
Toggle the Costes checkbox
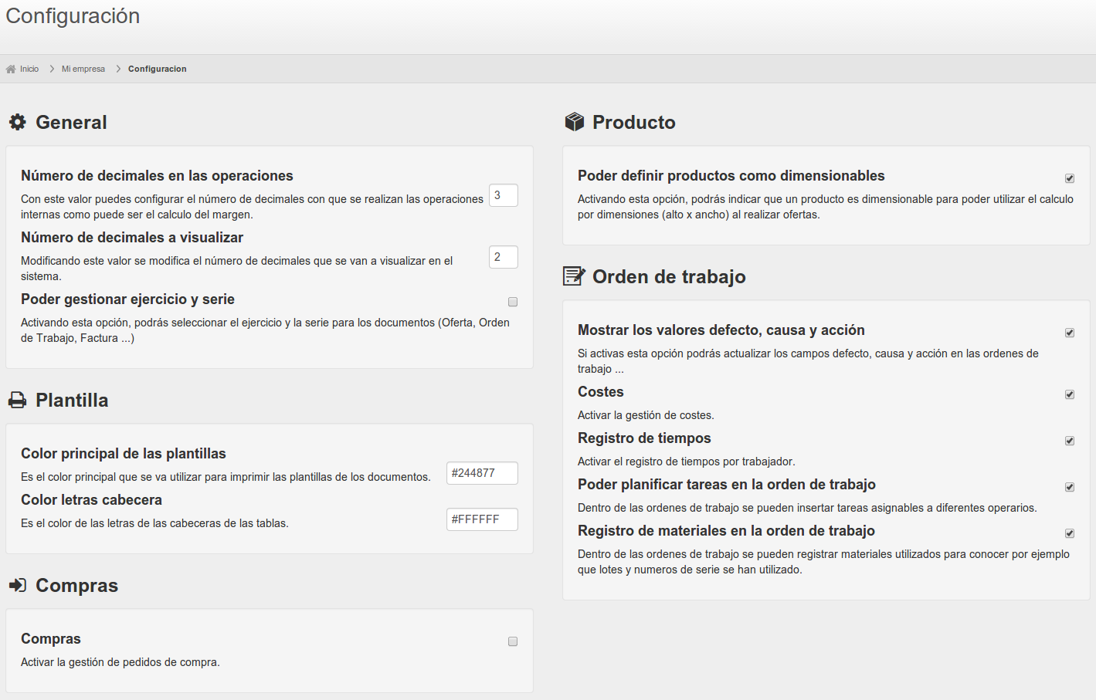point(1070,394)
